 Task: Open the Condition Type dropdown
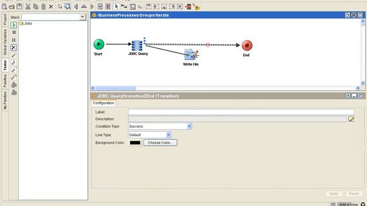pyautogui.click(x=189, y=126)
